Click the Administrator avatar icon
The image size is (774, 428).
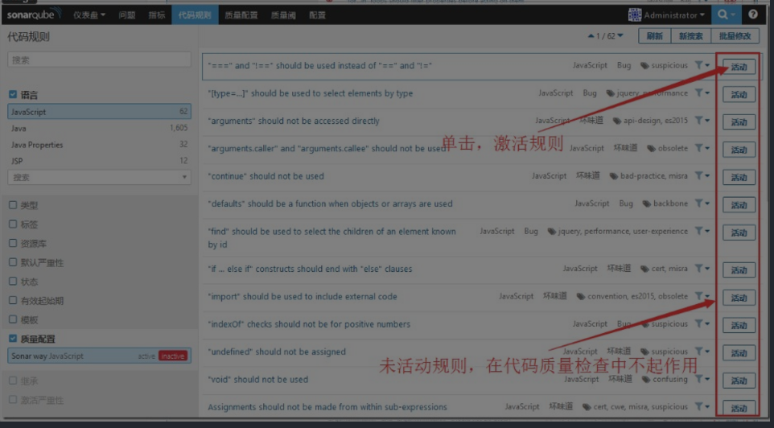[634, 14]
